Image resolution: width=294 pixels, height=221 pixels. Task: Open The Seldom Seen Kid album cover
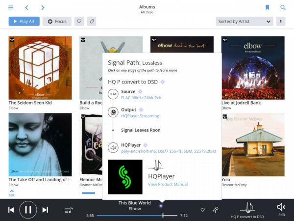click(40, 68)
